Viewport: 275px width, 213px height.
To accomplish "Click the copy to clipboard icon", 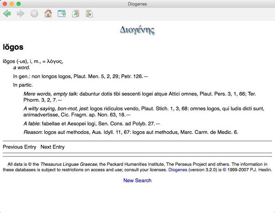I will pos(75,14).
